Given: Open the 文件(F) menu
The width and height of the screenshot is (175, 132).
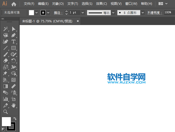Looking at the screenshot, I should (x=29, y=4).
